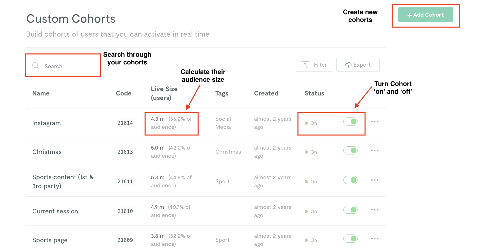Click the green On dot beside Christmas
477x251 pixels.
[x=306, y=152]
